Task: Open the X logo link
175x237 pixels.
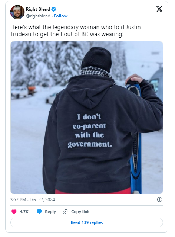Action: 159,9
